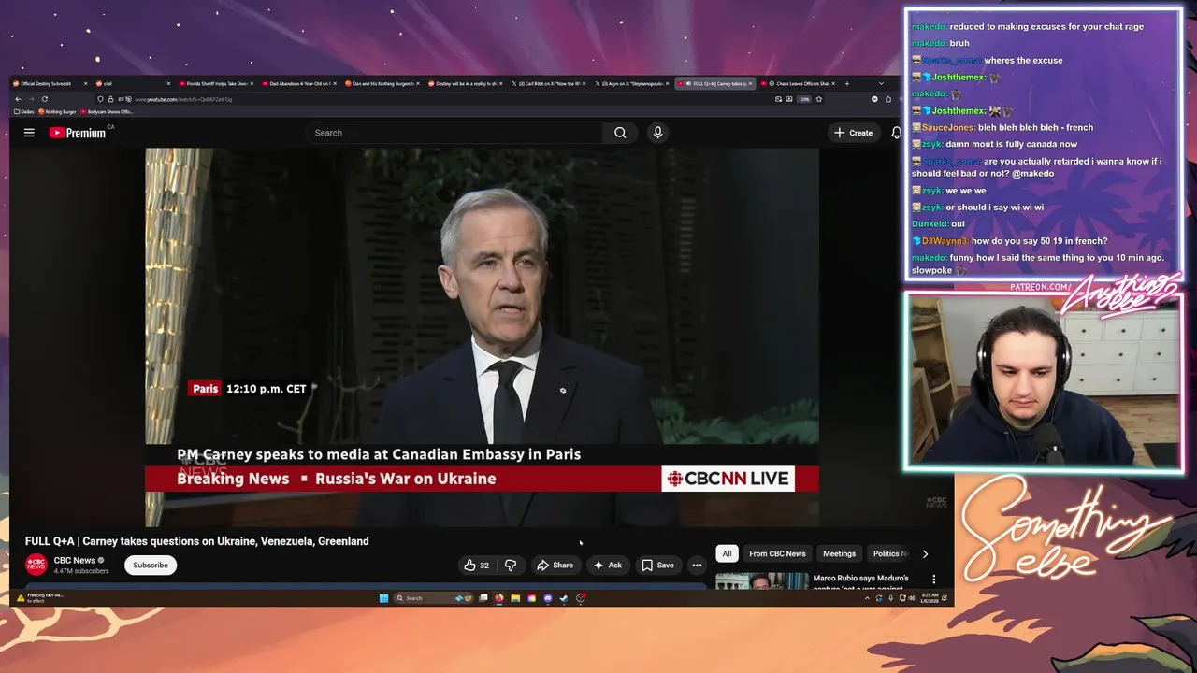The image size is (1197, 673).
Task: Switch to Dad Abandons 4-Year-Old tab
Action: point(297,83)
